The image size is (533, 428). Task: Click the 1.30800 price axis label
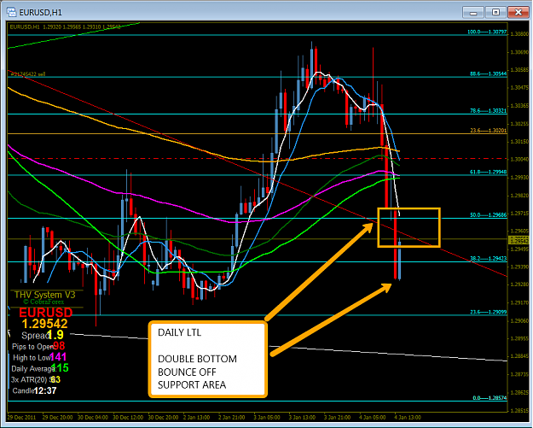(x=519, y=34)
